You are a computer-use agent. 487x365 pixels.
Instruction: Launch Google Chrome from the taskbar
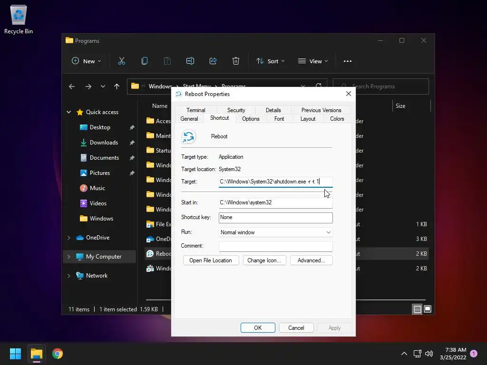tap(58, 354)
